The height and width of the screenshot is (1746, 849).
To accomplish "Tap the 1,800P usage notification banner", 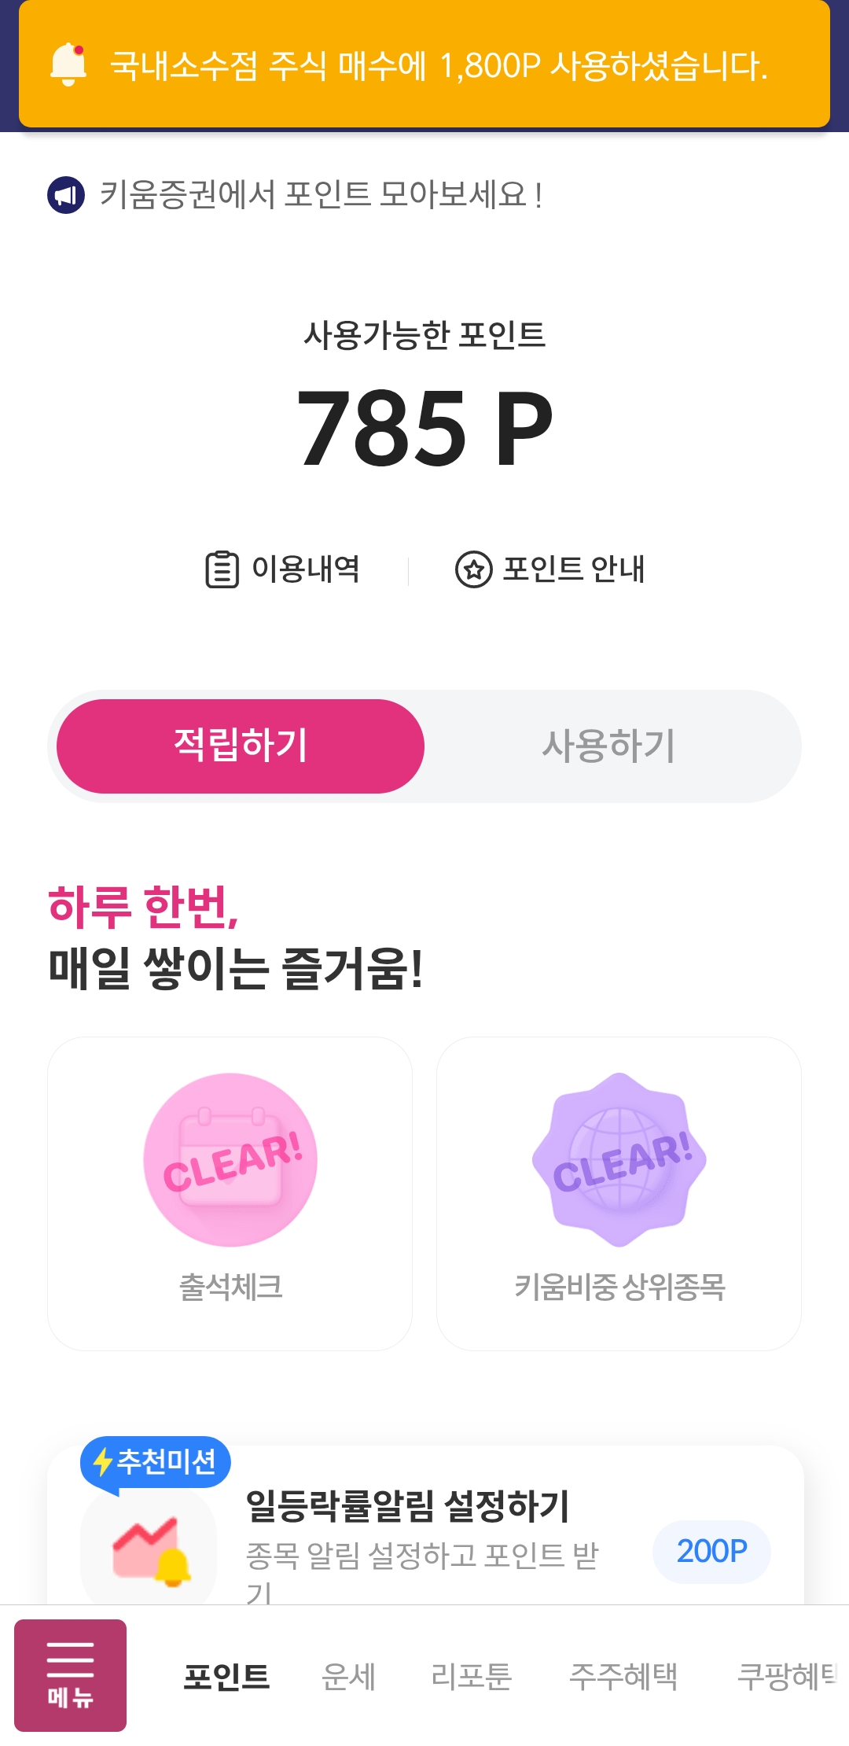I will click(424, 64).
